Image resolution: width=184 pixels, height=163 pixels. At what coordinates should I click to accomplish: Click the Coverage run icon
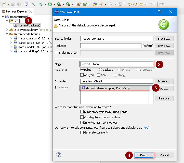59,4
